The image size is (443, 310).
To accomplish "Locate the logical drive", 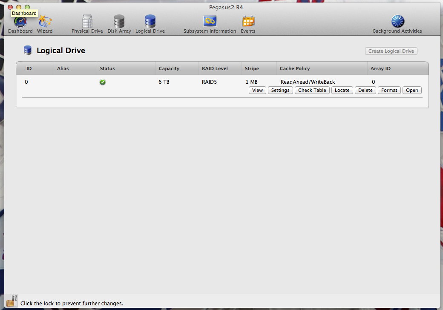I will tap(342, 90).
